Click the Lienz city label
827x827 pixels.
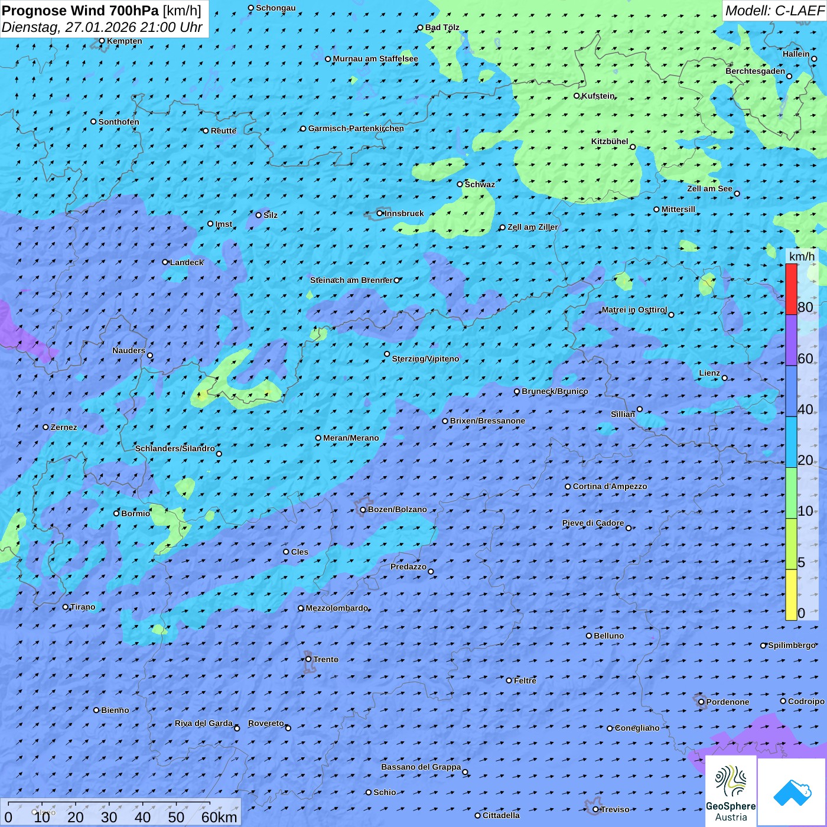point(709,373)
